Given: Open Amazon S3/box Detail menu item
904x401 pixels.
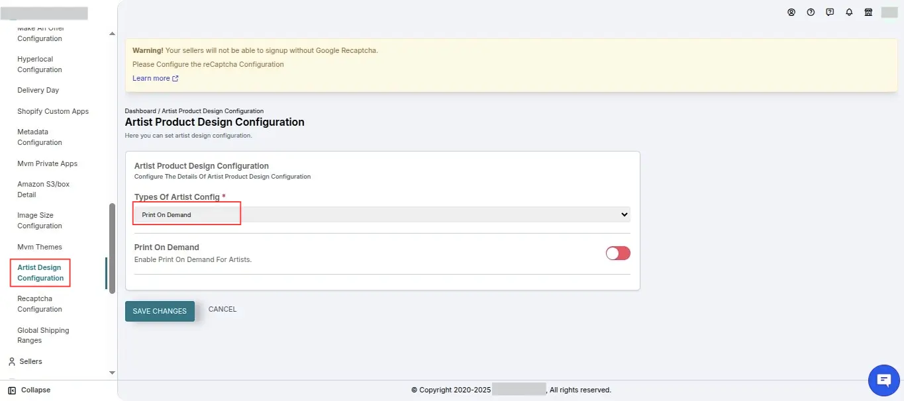Looking at the screenshot, I should point(43,189).
